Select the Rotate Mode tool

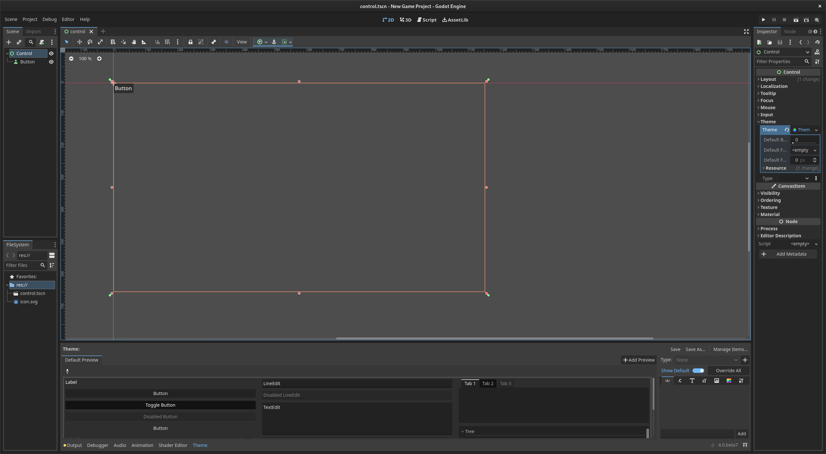click(90, 42)
